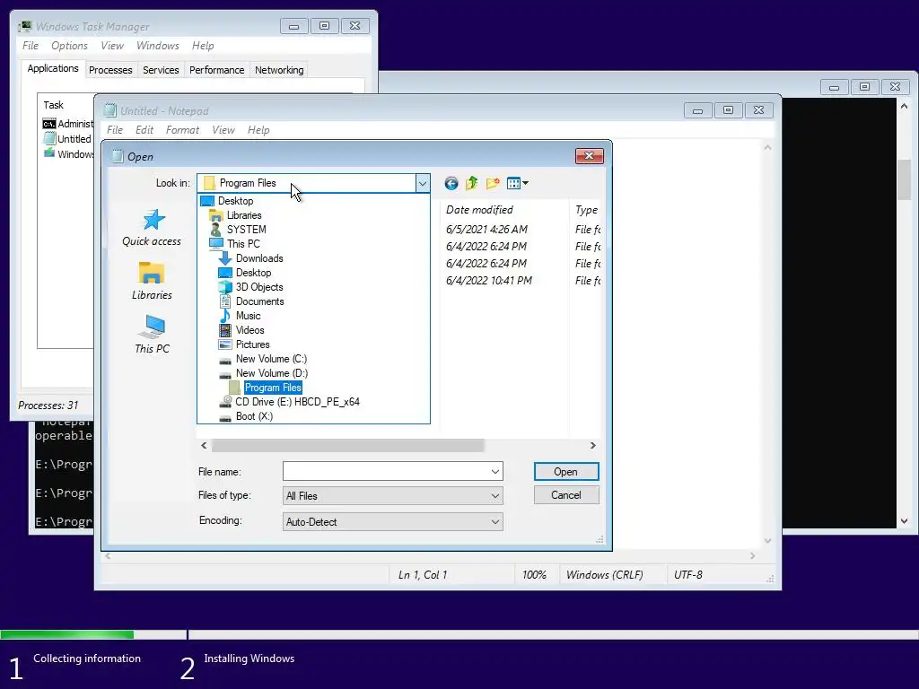
Task: Open the View menu icon in Open dialog
Action: [517, 183]
